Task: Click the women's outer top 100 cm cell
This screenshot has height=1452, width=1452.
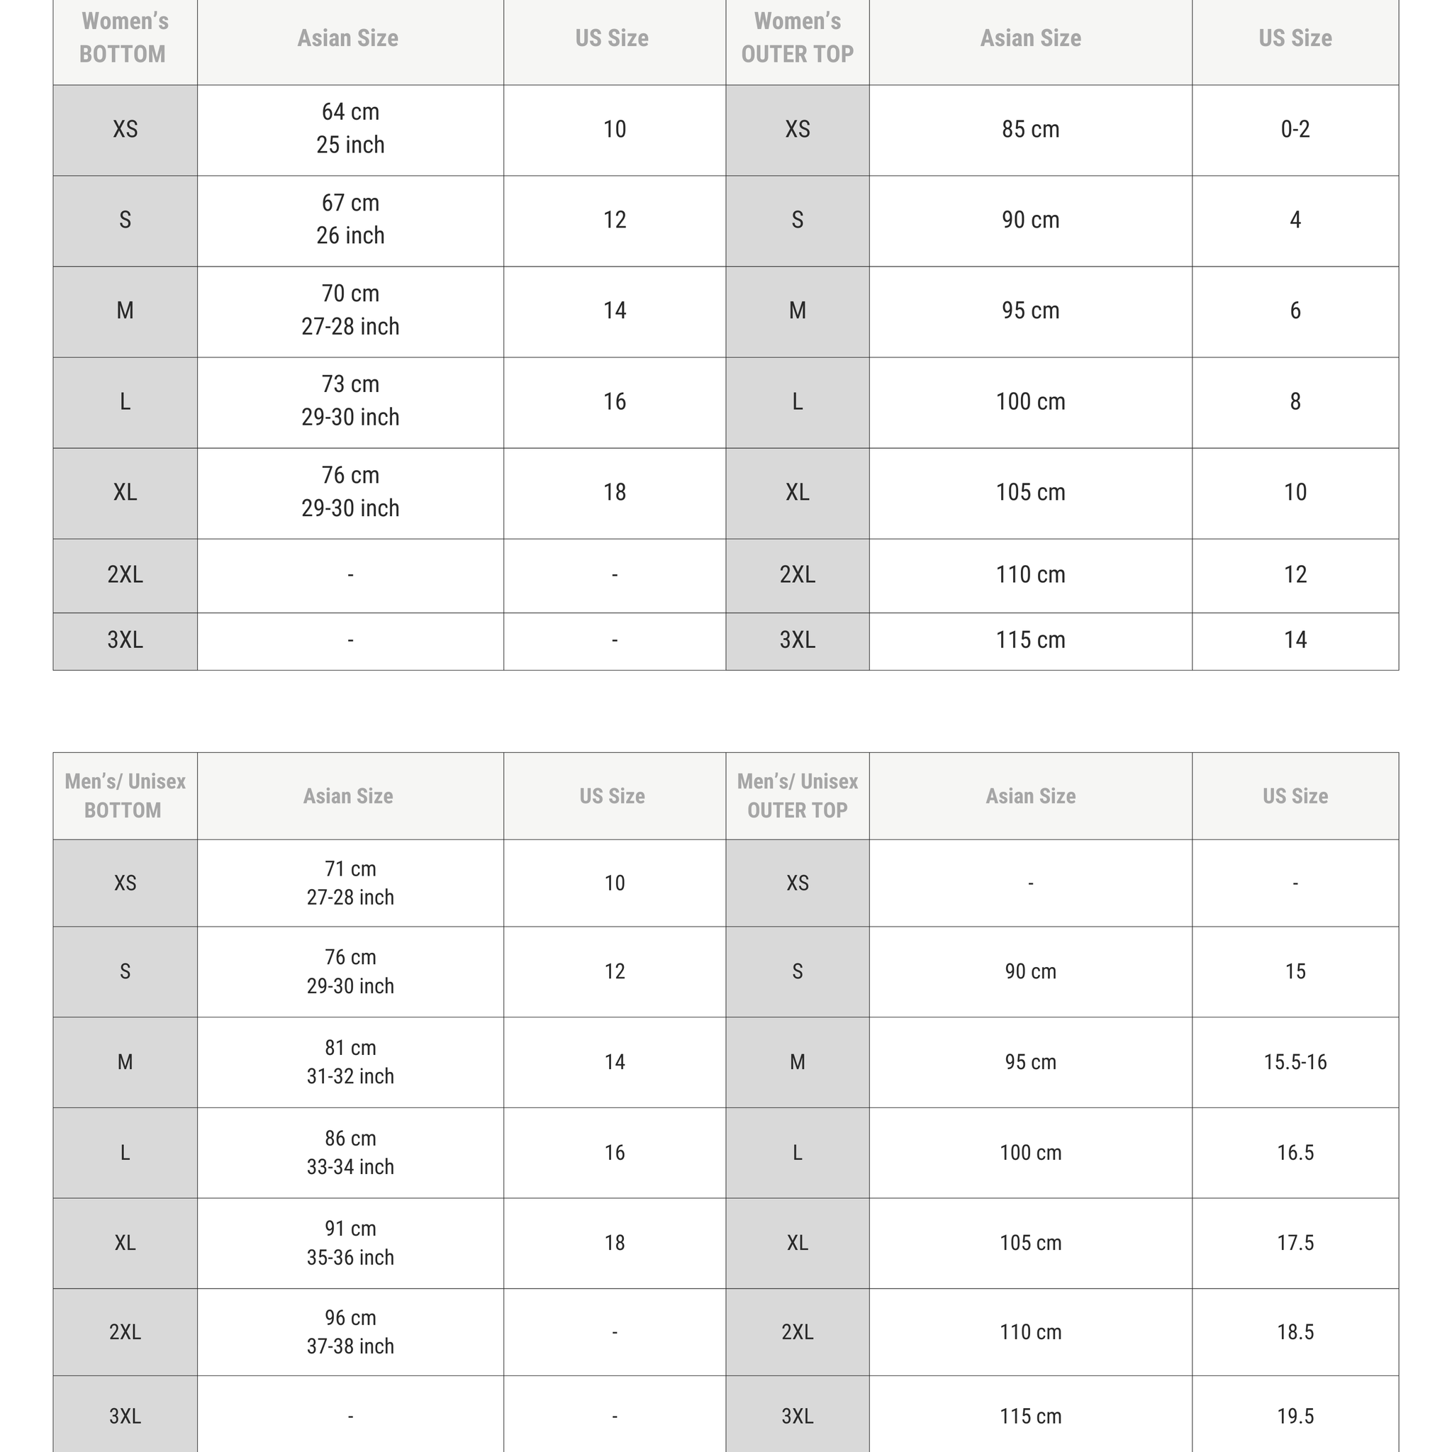Action: tap(1030, 403)
